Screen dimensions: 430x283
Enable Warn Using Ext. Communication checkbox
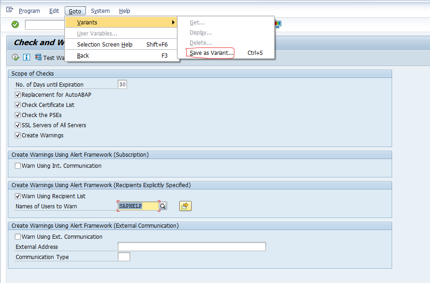pos(18,237)
